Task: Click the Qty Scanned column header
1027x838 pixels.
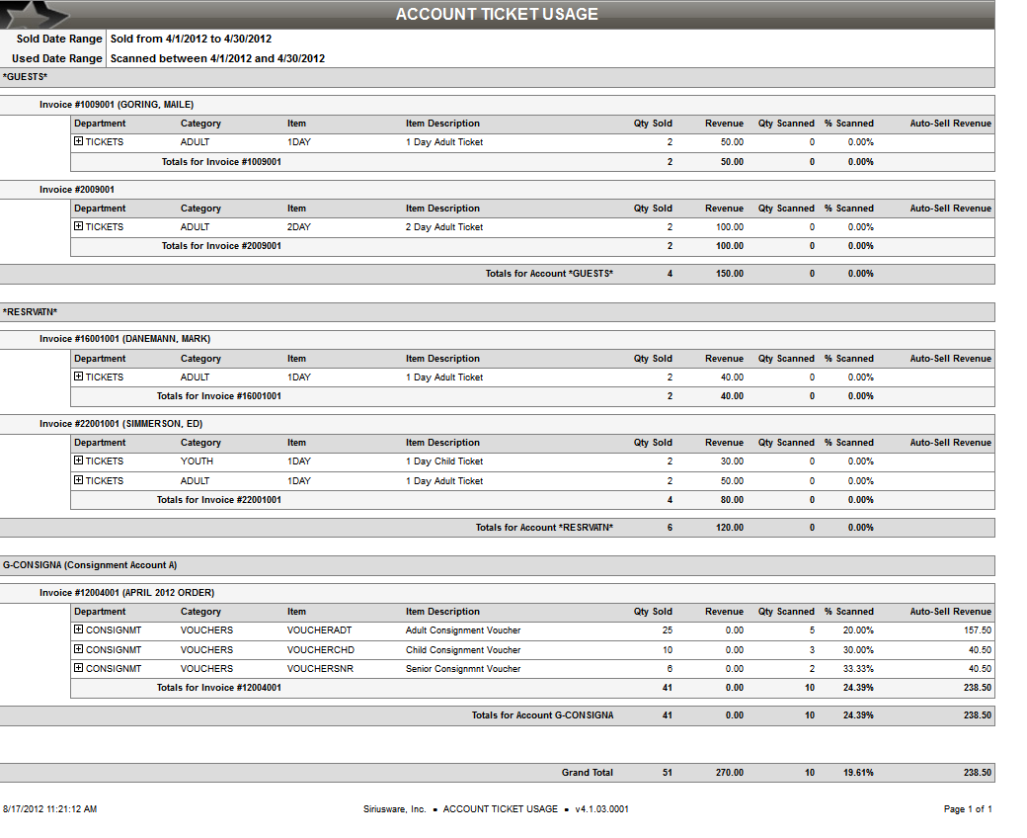Action: click(x=786, y=124)
